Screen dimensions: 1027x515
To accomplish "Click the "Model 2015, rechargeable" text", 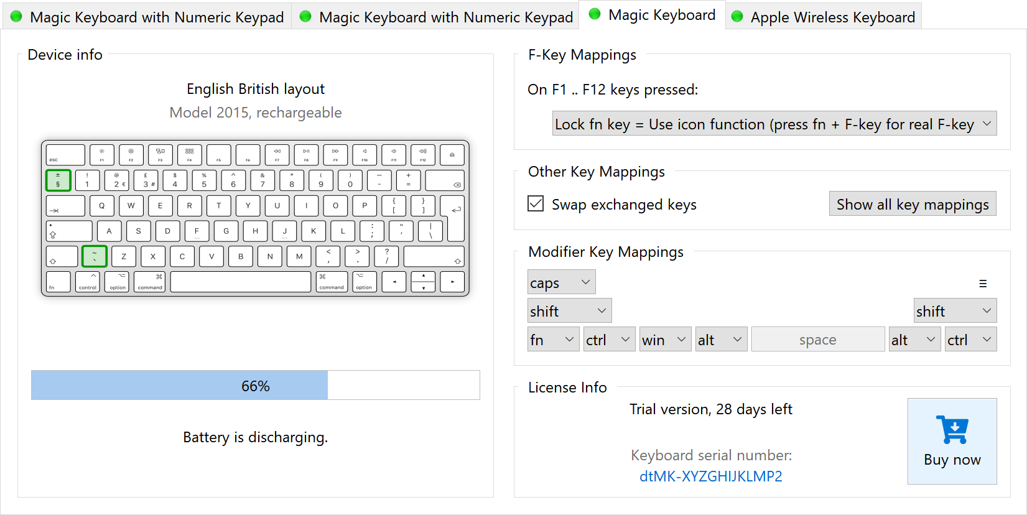I will pyautogui.click(x=255, y=113).
